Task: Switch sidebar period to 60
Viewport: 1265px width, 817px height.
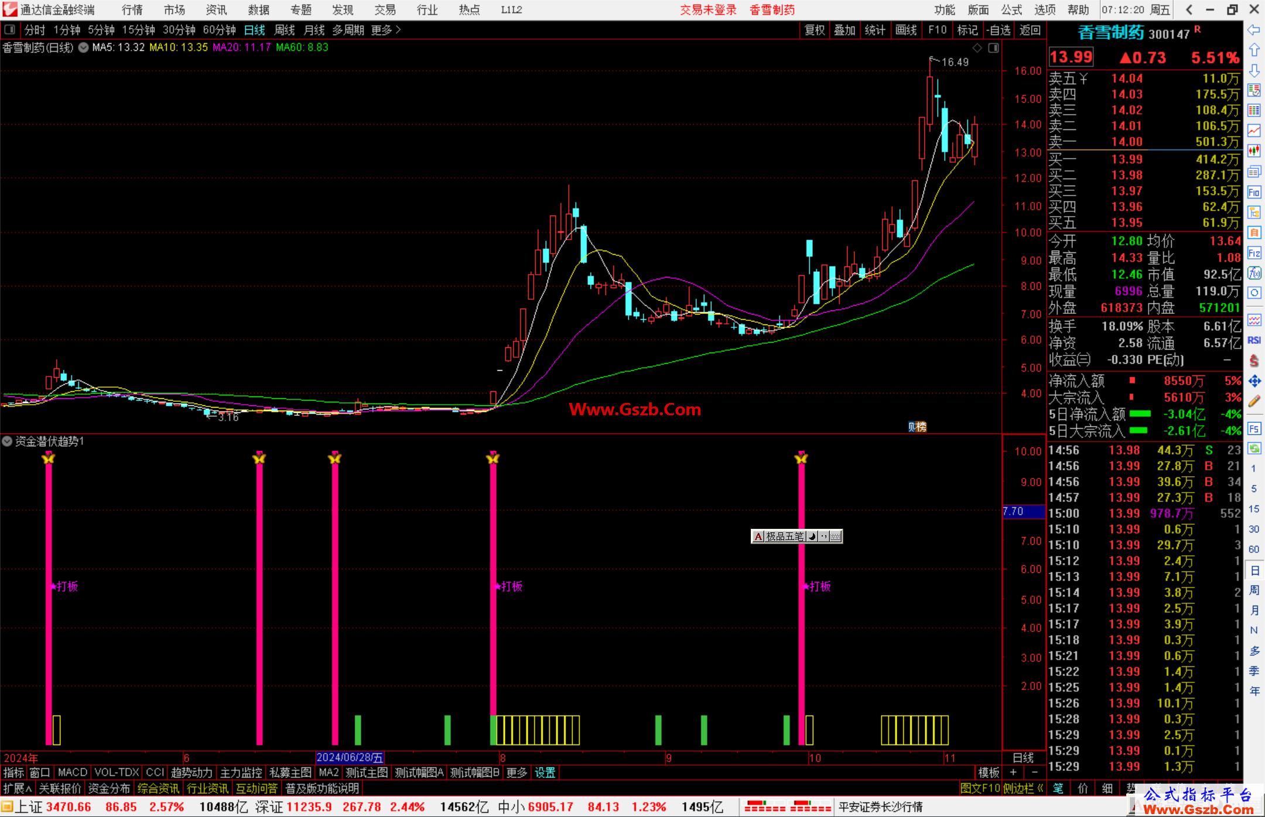Action: click(1254, 549)
